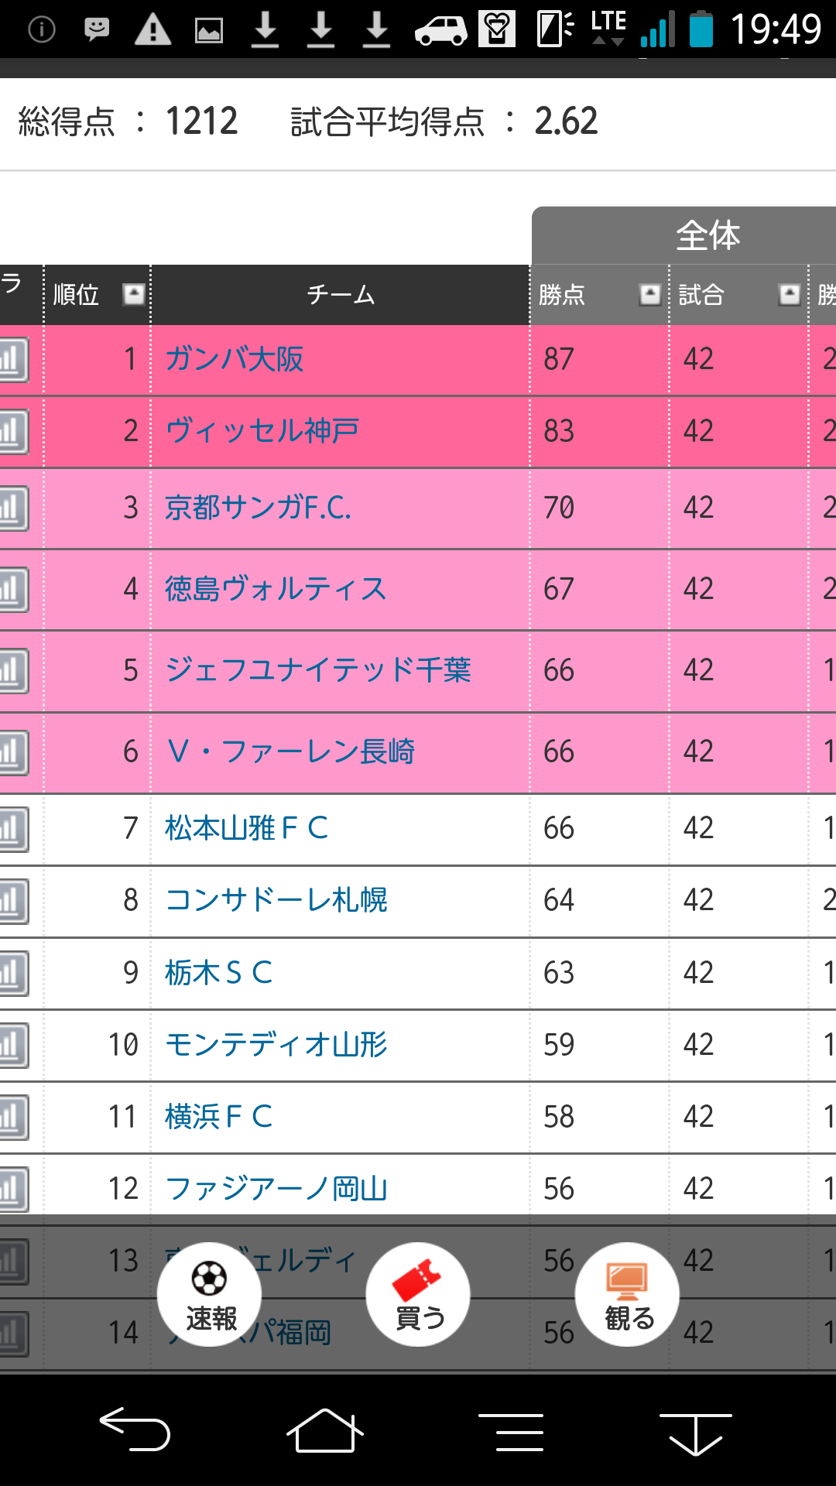Tap Android home navigation button

point(325,1430)
